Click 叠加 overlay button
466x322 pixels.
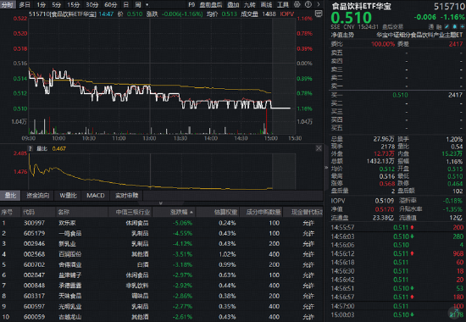pos(233,4)
